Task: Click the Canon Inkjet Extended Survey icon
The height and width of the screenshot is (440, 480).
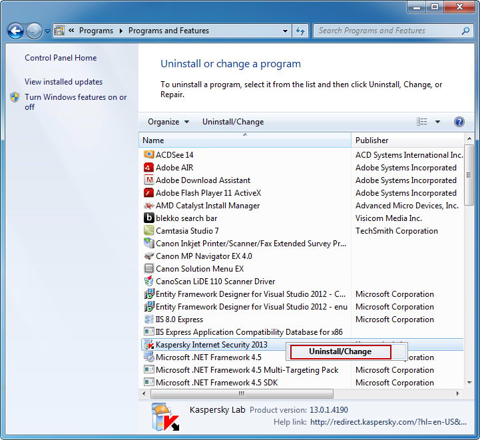Action: point(148,243)
